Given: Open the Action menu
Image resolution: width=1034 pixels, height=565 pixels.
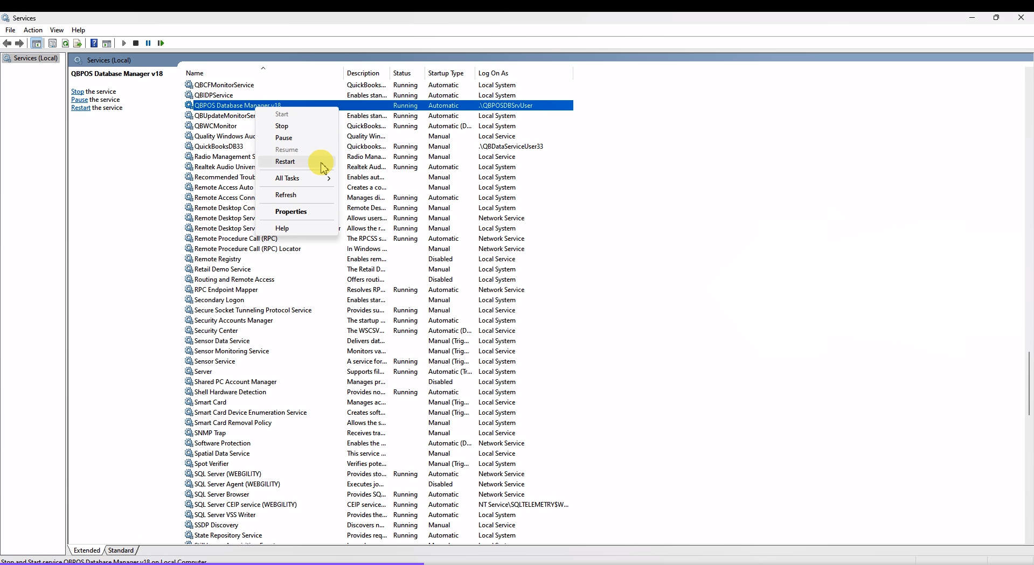Looking at the screenshot, I should [x=33, y=30].
